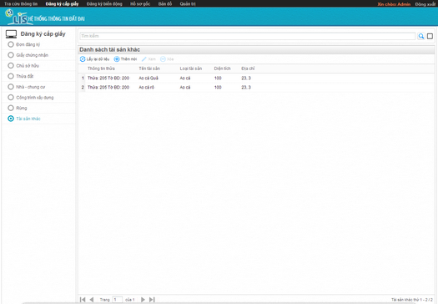
Task: Click Xin chào: Admin greeting
Action: click(x=394, y=4)
